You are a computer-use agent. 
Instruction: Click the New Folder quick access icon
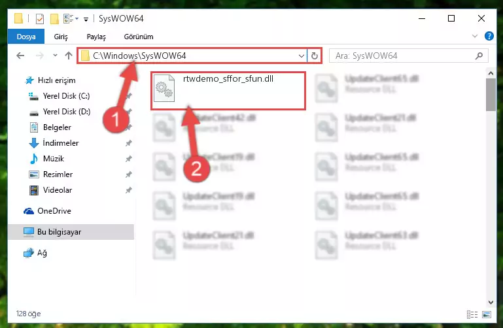tap(54, 19)
